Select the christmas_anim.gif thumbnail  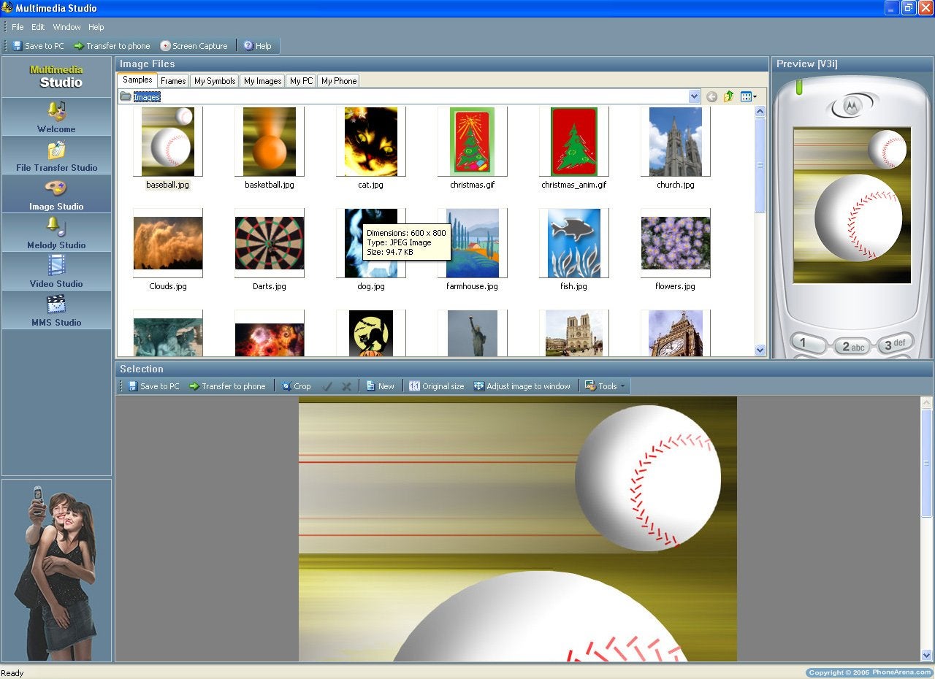pyautogui.click(x=573, y=142)
